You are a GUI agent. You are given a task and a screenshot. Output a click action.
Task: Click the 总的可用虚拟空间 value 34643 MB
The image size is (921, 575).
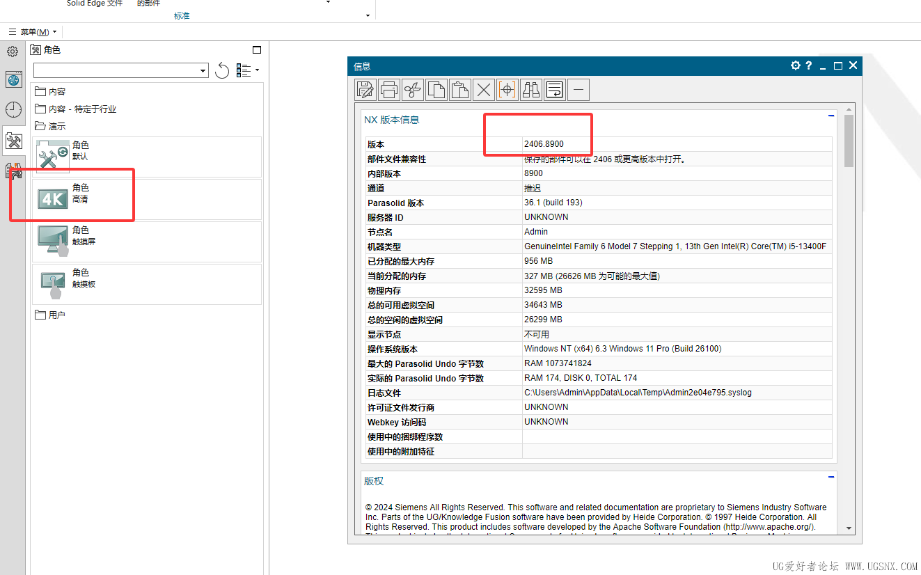click(543, 305)
